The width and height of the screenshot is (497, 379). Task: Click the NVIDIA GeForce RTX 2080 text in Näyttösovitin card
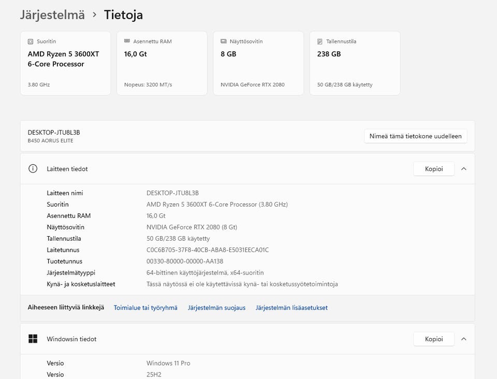tap(253, 84)
